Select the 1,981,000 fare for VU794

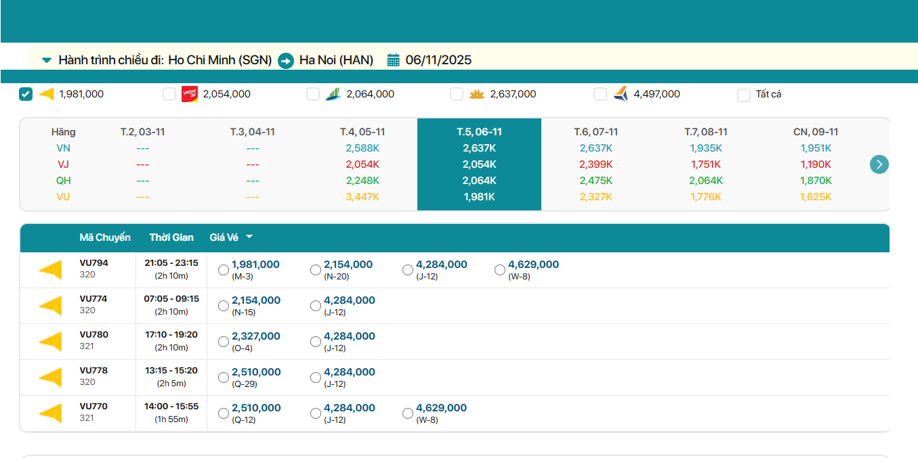coord(224,270)
